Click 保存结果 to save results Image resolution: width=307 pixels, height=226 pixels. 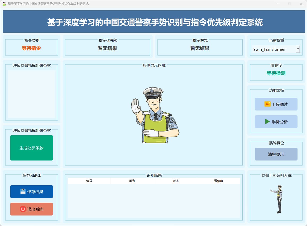[x=35, y=192]
